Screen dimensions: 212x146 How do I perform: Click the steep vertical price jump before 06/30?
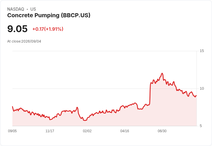(x=150, y=93)
